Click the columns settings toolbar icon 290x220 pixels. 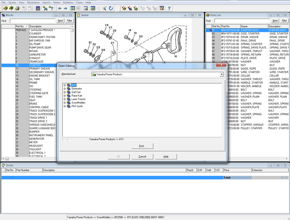coord(162,8)
